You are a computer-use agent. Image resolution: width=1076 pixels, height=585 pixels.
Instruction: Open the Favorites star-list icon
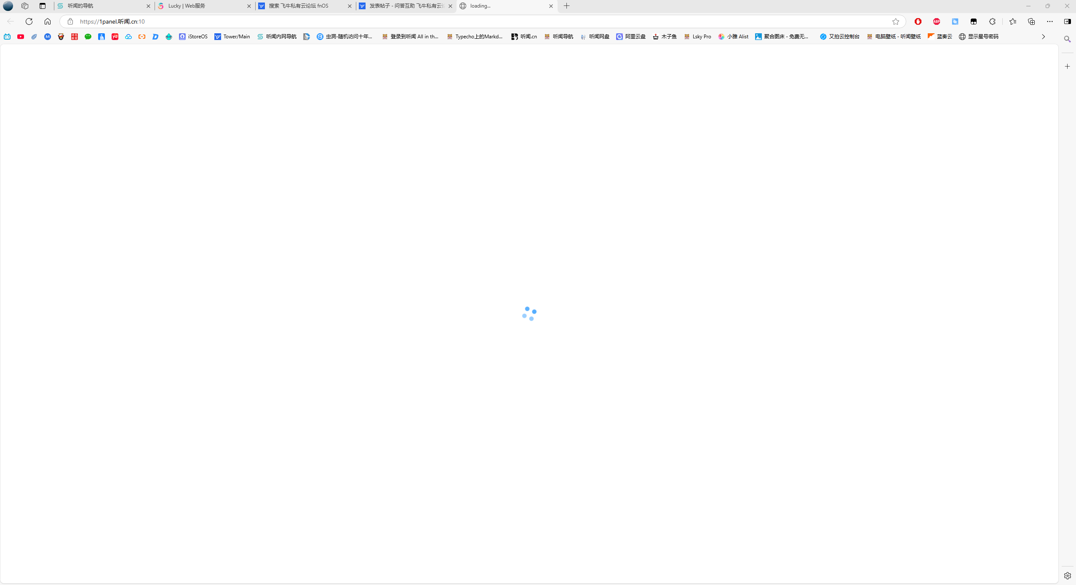click(x=1013, y=21)
